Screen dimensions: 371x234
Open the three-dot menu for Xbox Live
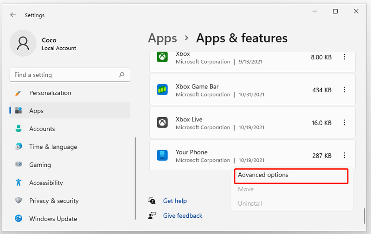pos(344,122)
